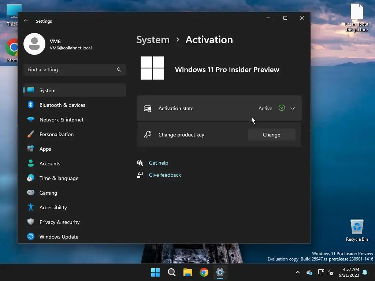Click the Wi-Fi network icon in sidebar

click(x=31, y=119)
